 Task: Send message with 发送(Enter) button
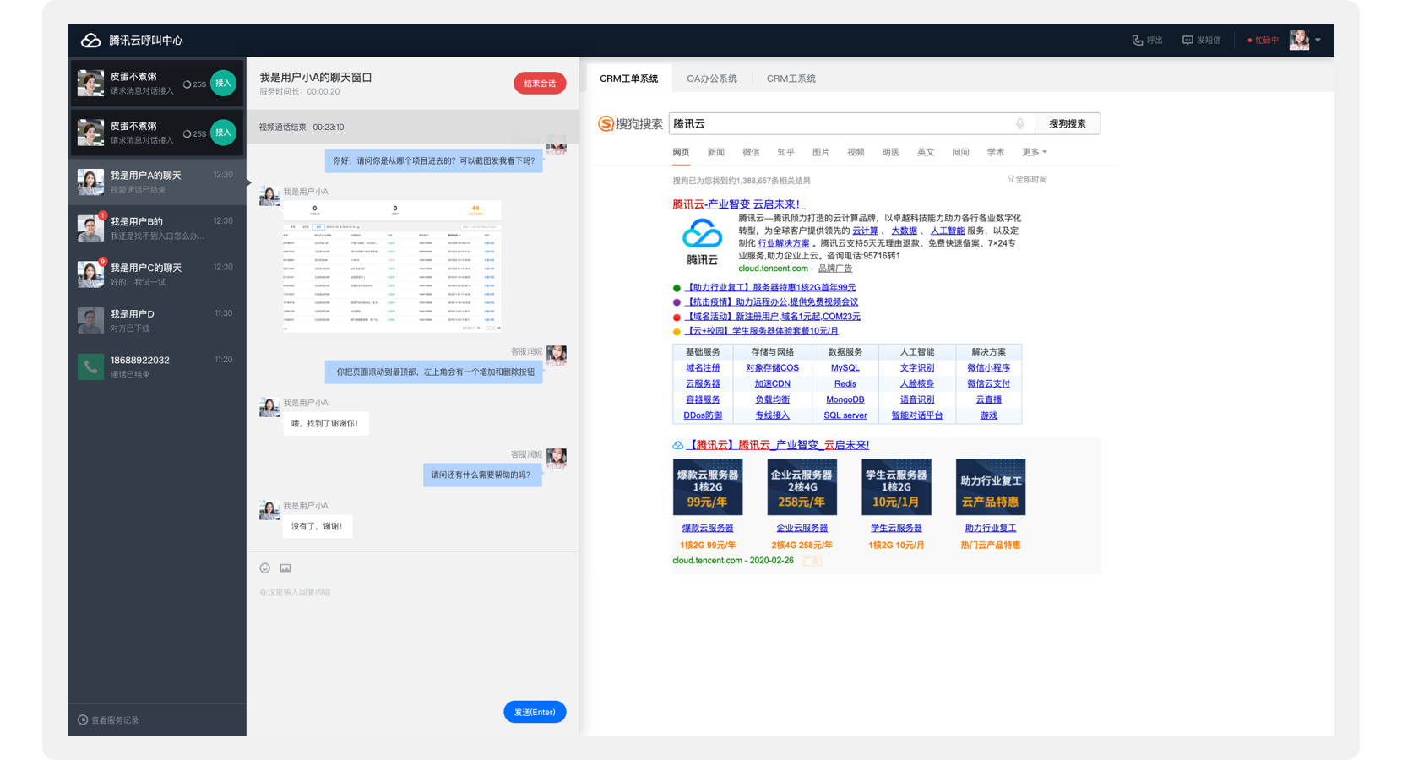pos(535,712)
